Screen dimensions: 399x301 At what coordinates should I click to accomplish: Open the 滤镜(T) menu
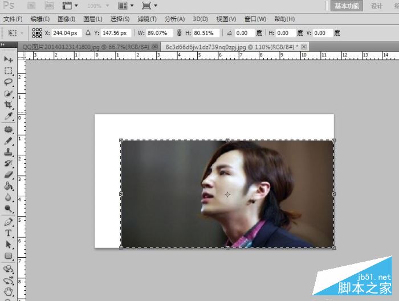[x=147, y=19]
